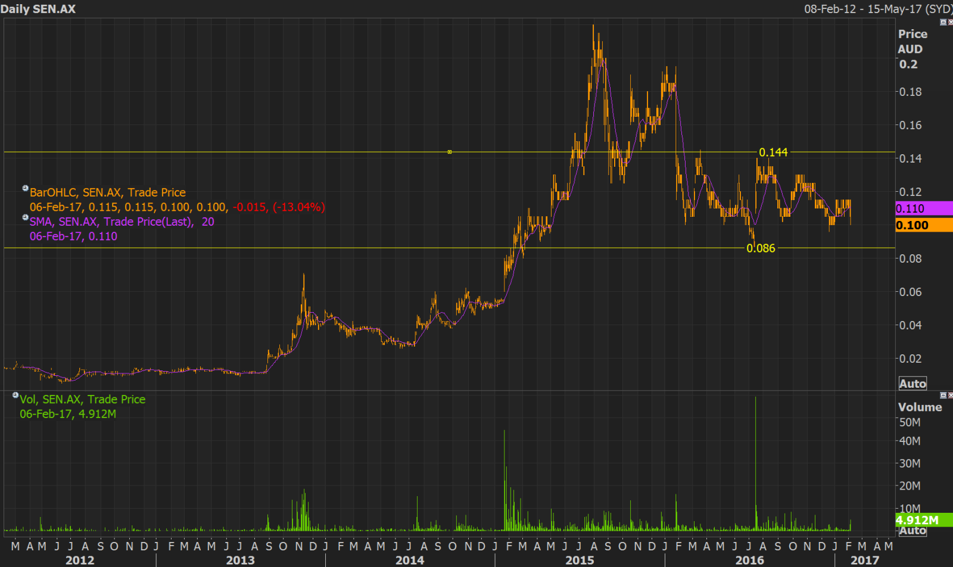This screenshot has height=567, width=953.
Task: Click the 0.16 price axis value
Action: tap(910, 125)
